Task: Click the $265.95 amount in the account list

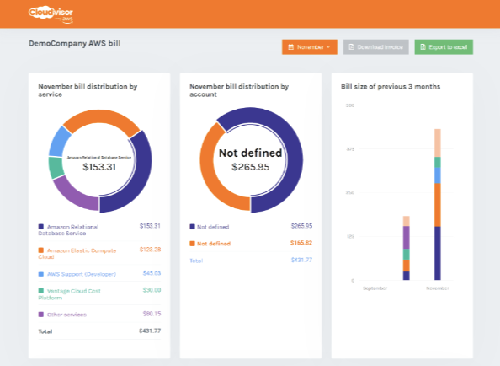Action: 301,226
